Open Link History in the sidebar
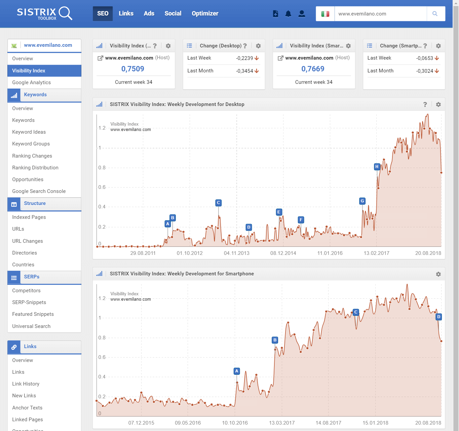This screenshot has height=431, width=459. tap(44, 384)
